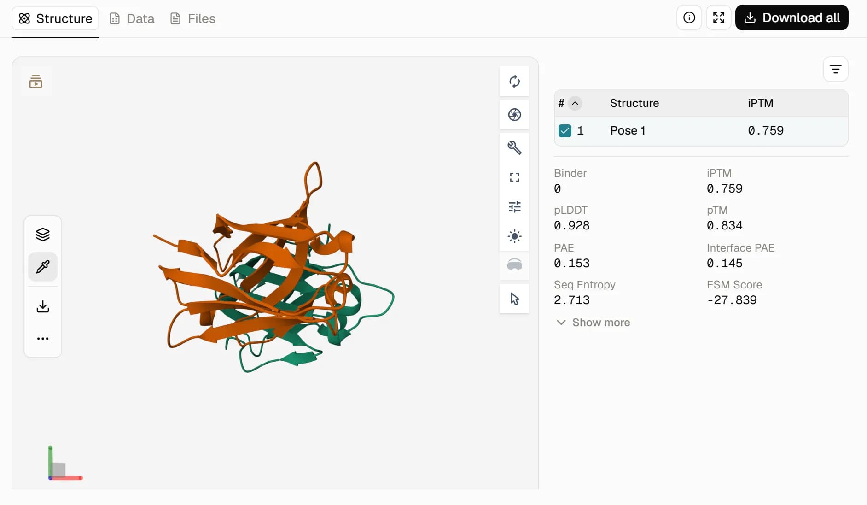Open the Structure tab
The width and height of the screenshot is (867, 505).
(x=55, y=18)
